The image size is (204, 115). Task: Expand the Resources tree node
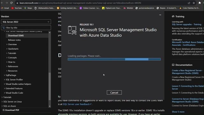7,71
